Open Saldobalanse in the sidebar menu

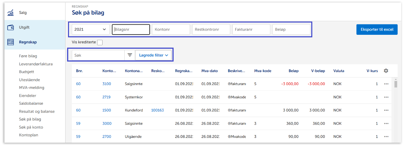point(31,103)
